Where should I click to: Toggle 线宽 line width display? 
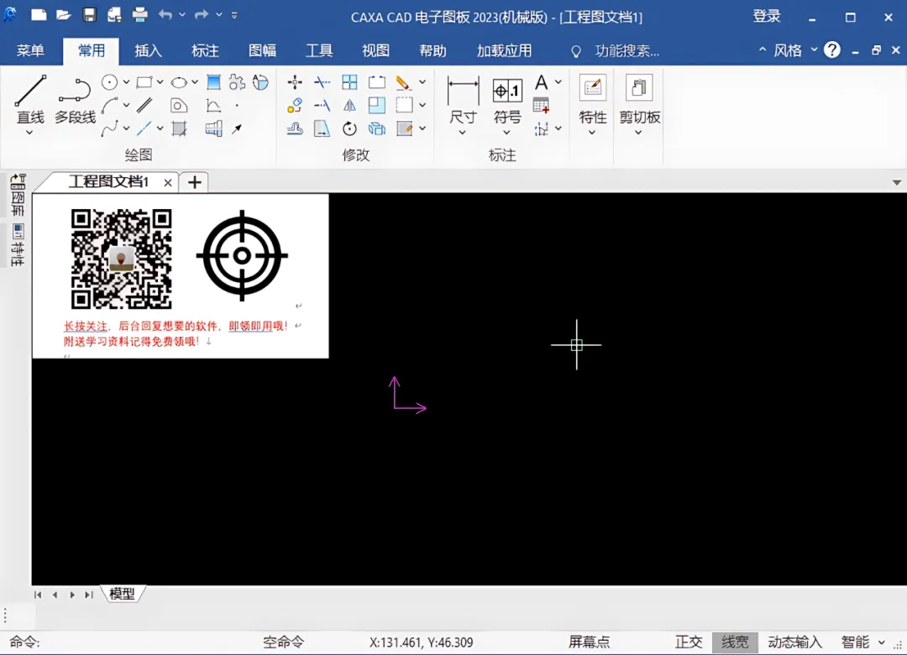(x=735, y=642)
